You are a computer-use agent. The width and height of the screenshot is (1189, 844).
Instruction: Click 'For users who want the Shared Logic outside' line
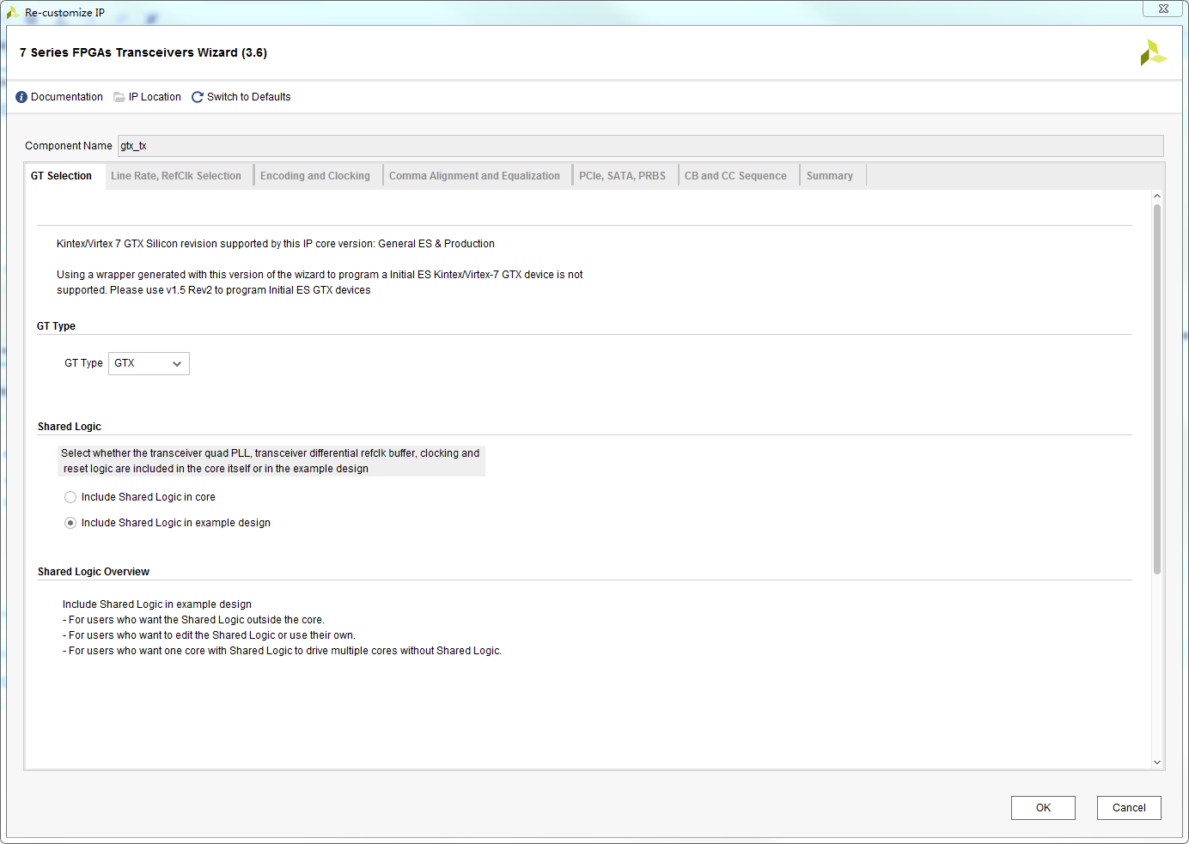tap(193, 620)
